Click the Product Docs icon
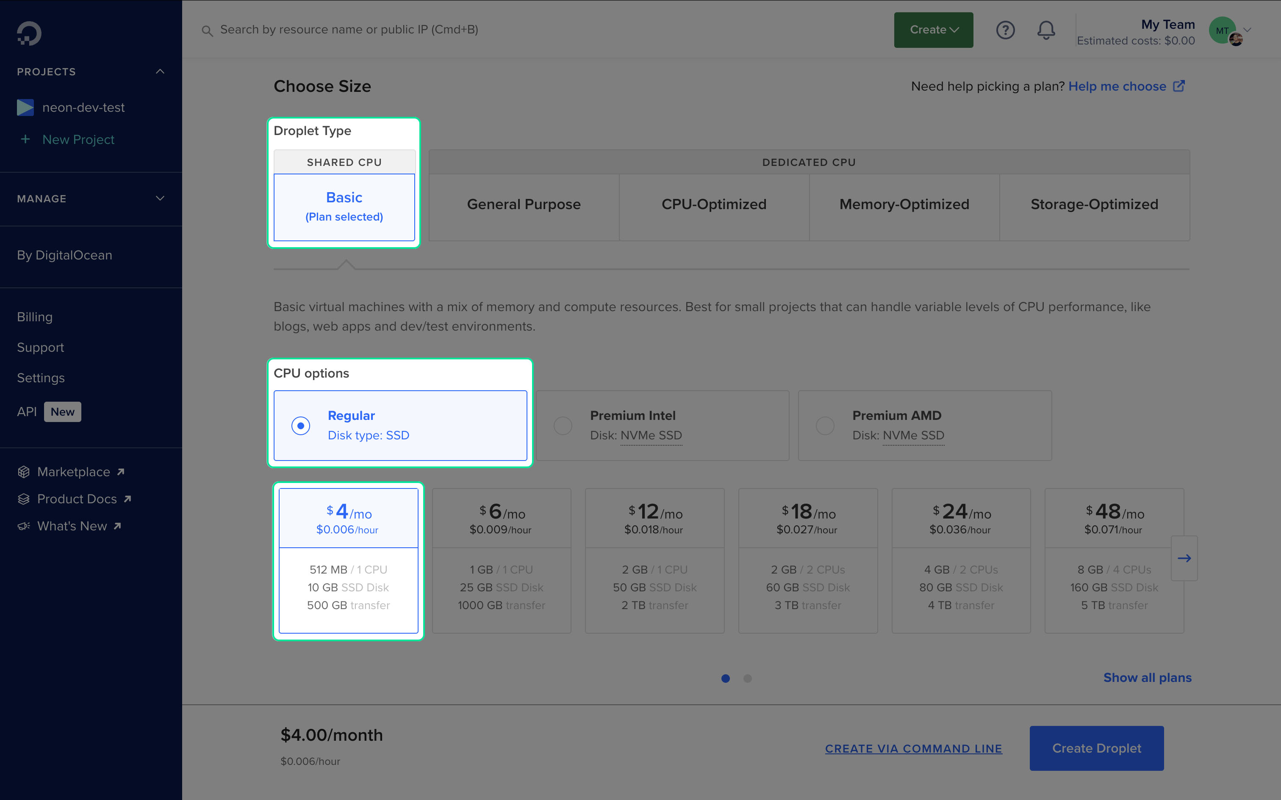This screenshot has height=800, width=1281. click(x=23, y=499)
